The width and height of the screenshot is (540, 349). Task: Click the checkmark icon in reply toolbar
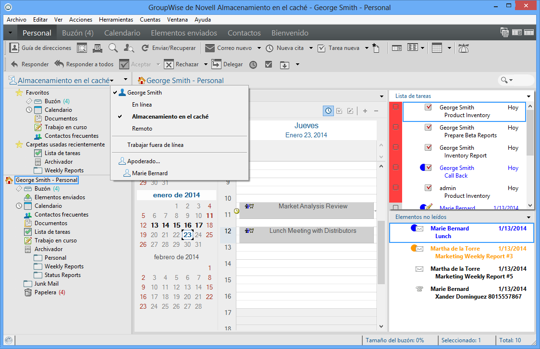point(269,64)
